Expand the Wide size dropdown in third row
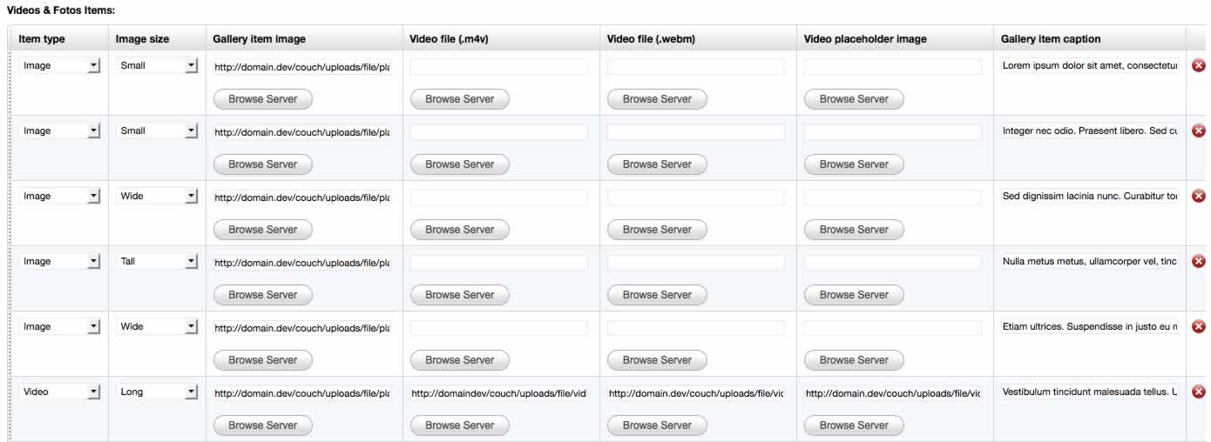Viewport: 1211px width, 442px height. point(157,197)
